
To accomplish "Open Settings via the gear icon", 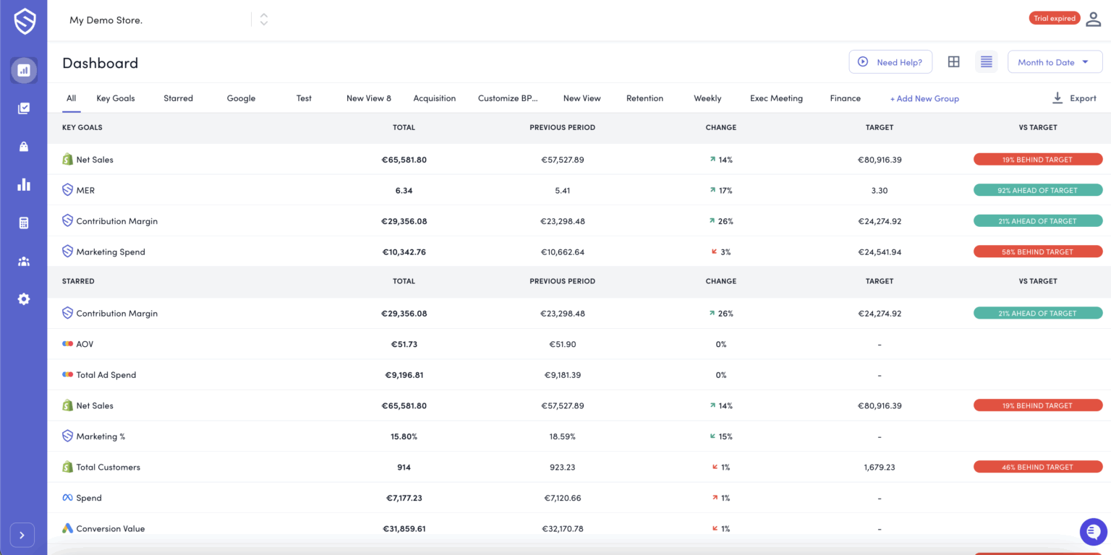I will click(24, 298).
